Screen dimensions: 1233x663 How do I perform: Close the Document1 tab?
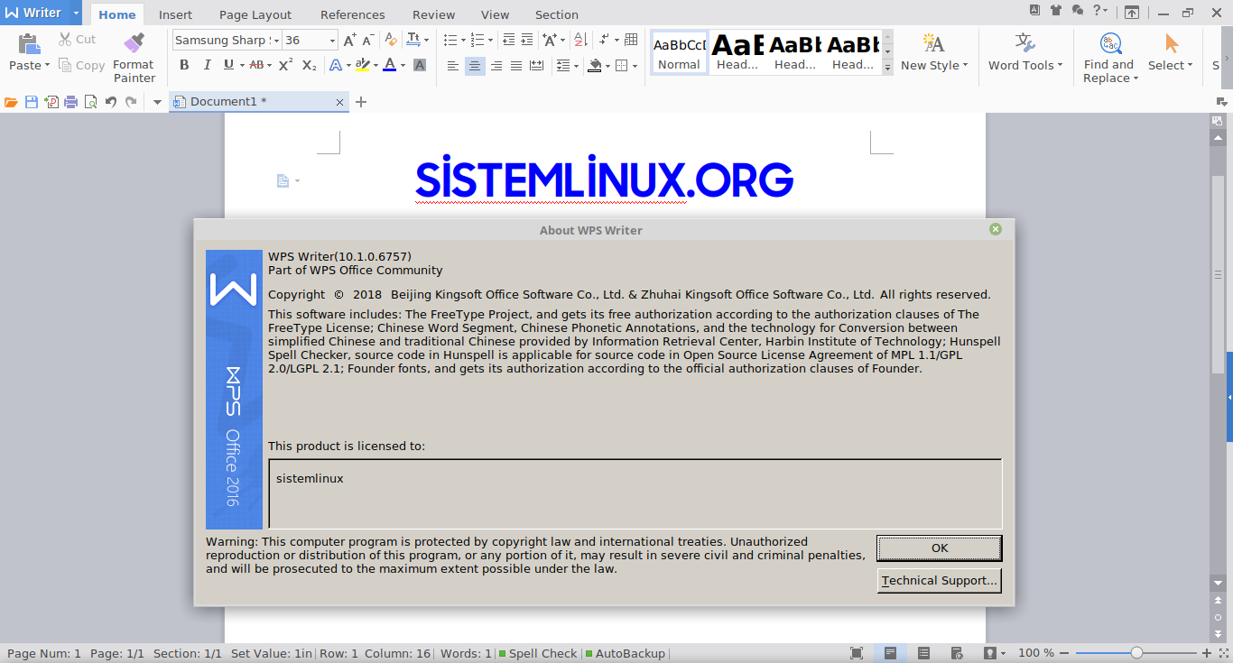340,103
